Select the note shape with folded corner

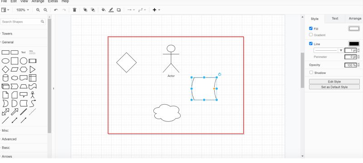click(5, 95)
